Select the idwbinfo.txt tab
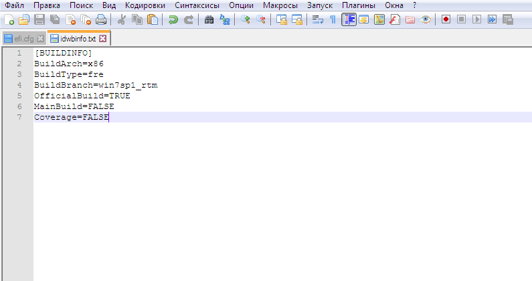The image size is (532, 281). pyautogui.click(x=79, y=38)
